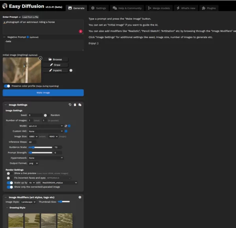The image size is (236, 228).
Task: Click the Prompt Strength value field
Action: coord(58,153)
